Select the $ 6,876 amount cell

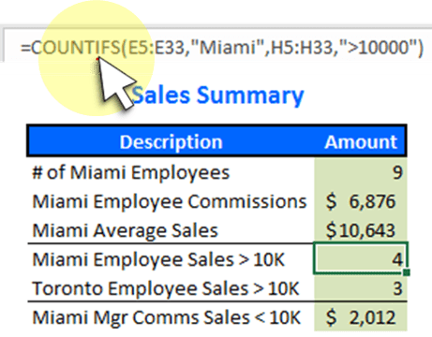361,201
